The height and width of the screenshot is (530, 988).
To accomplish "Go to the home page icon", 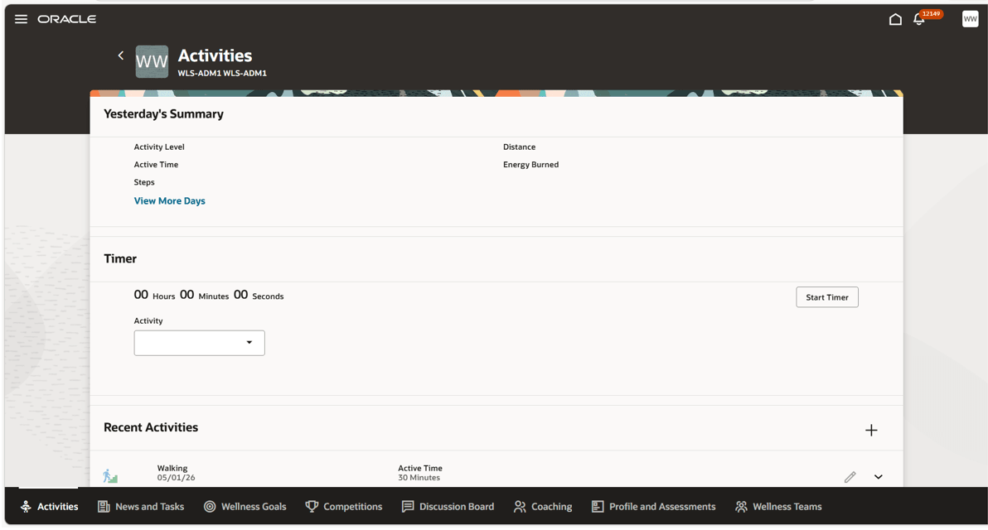I will click(x=894, y=20).
